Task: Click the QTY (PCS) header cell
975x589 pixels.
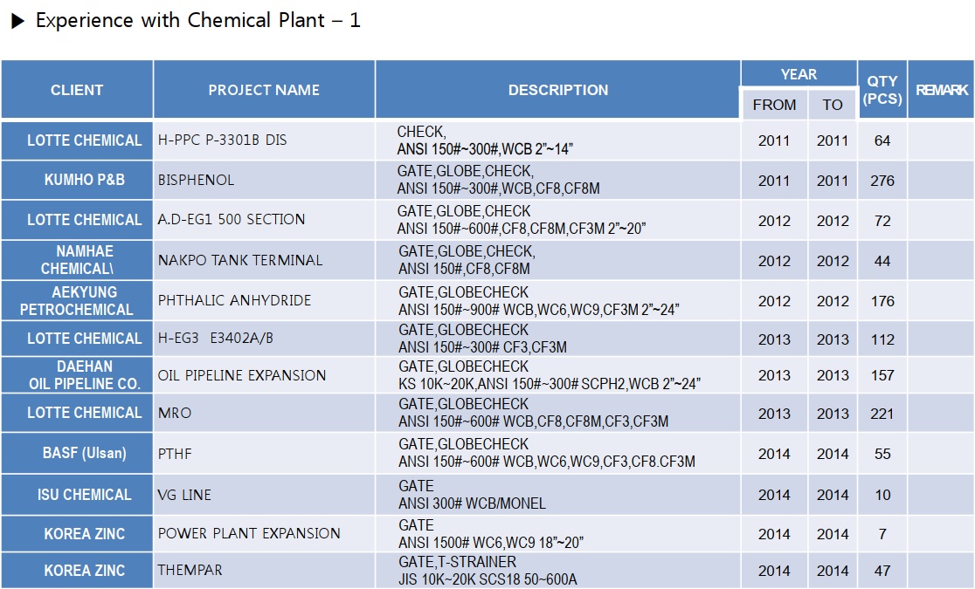Action: [x=882, y=90]
